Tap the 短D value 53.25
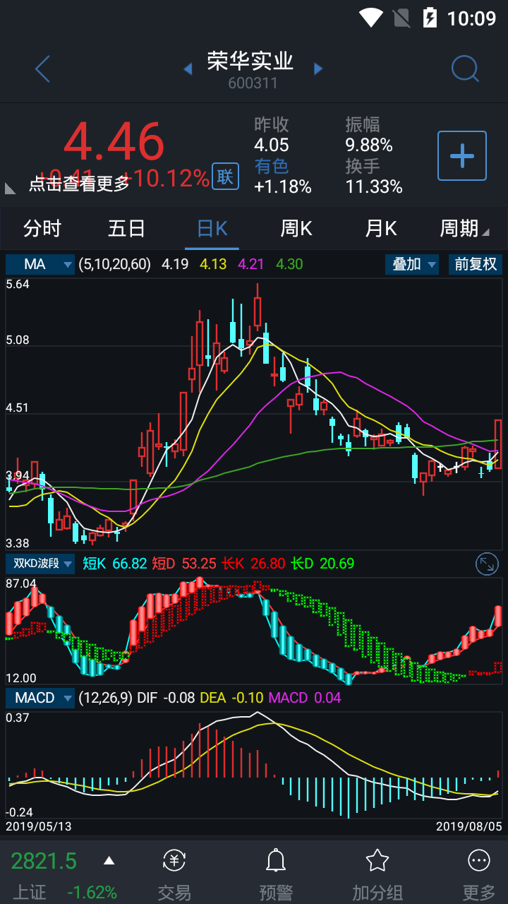The image size is (508, 904). [x=199, y=564]
